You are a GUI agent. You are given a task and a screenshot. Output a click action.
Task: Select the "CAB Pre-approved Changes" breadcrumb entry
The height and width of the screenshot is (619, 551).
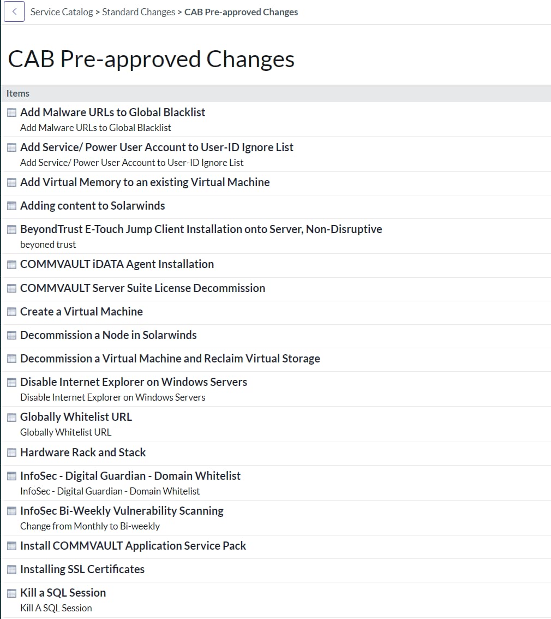coord(241,11)
